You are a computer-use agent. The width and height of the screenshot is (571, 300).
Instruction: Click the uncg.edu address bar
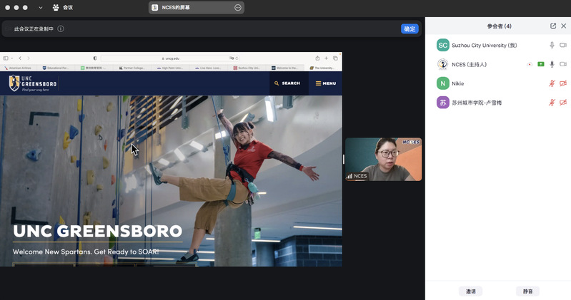pyautogui.click(x=172, y=58)
